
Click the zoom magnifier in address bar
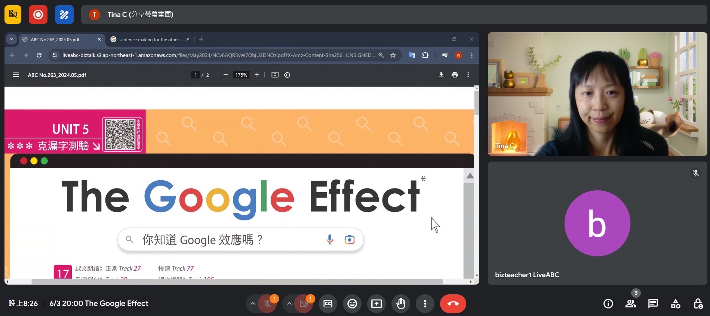[381, 55]
